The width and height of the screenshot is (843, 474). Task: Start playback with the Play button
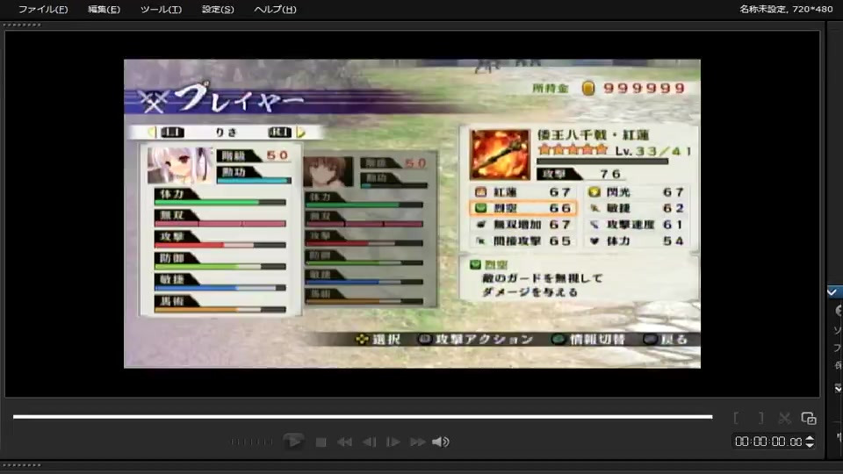293,442
